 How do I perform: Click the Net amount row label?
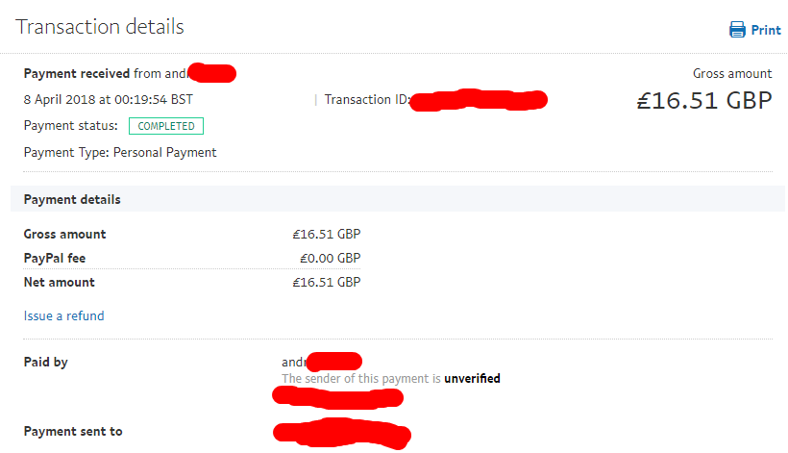(x=59, y=282)
